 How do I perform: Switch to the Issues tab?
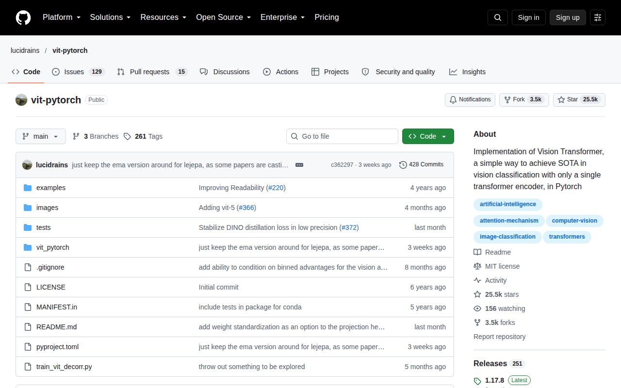click(78, 72)
